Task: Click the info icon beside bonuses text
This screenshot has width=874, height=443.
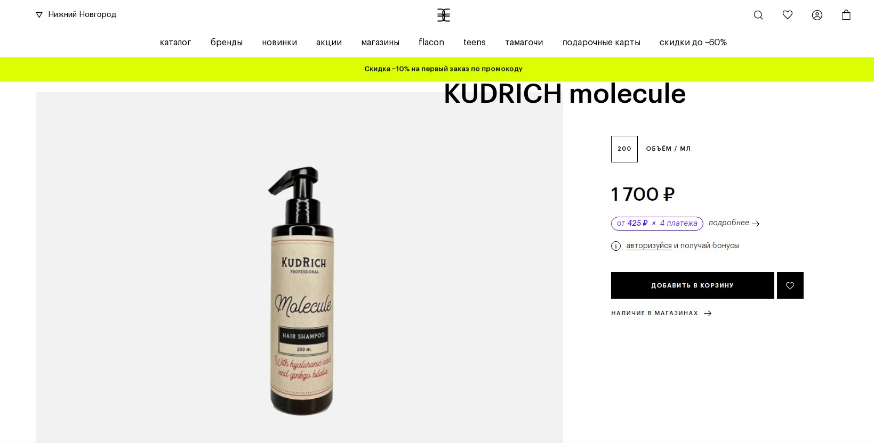Action: [616, 246]
